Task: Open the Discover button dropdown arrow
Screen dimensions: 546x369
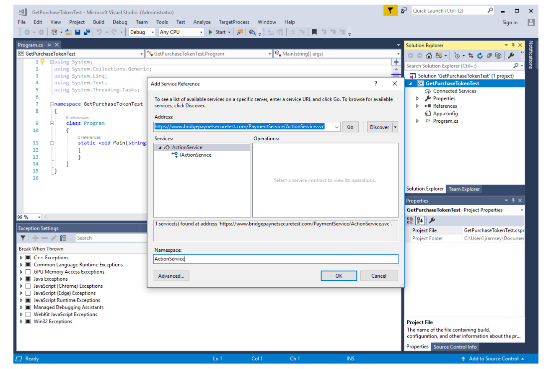Action: 395,127
